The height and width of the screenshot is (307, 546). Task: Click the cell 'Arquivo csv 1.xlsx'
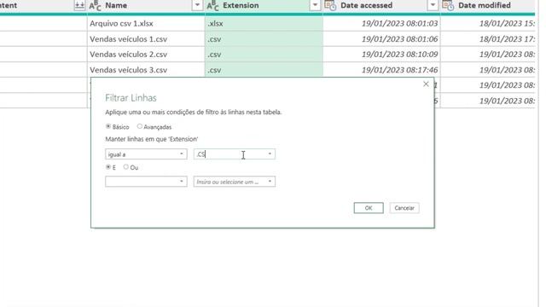click(146, 23)
